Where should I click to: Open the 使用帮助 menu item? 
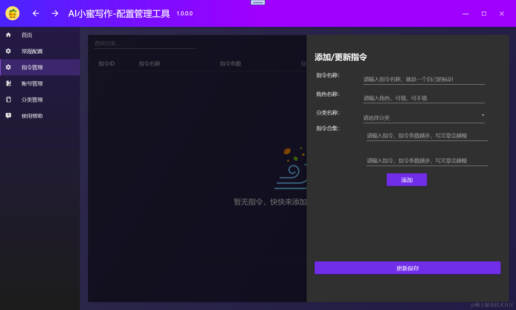(x=40, y=116)
